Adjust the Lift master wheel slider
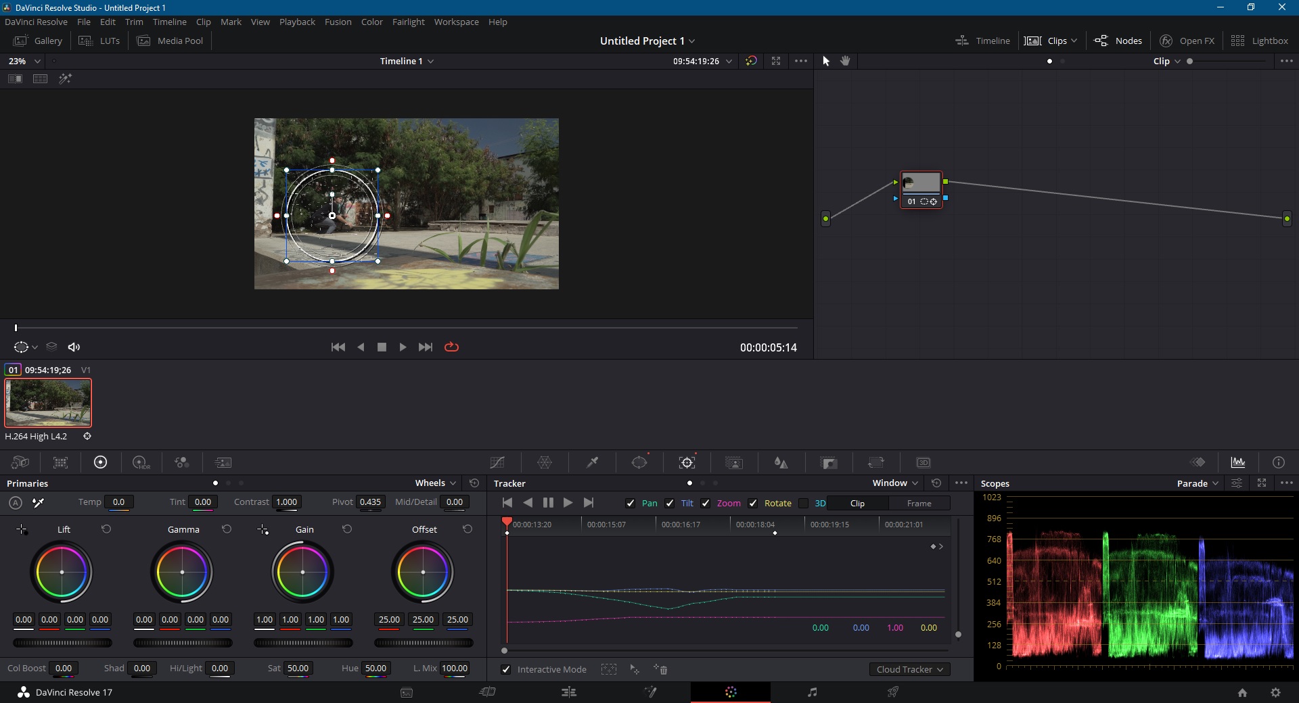 pos(62,643)
